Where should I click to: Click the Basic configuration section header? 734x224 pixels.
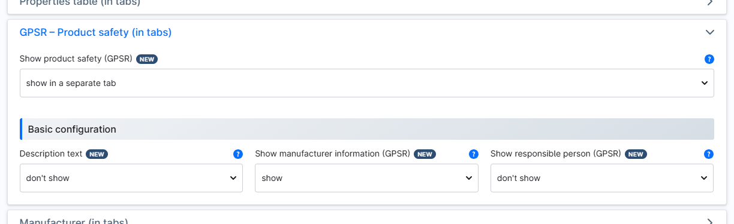coord(367,129)
